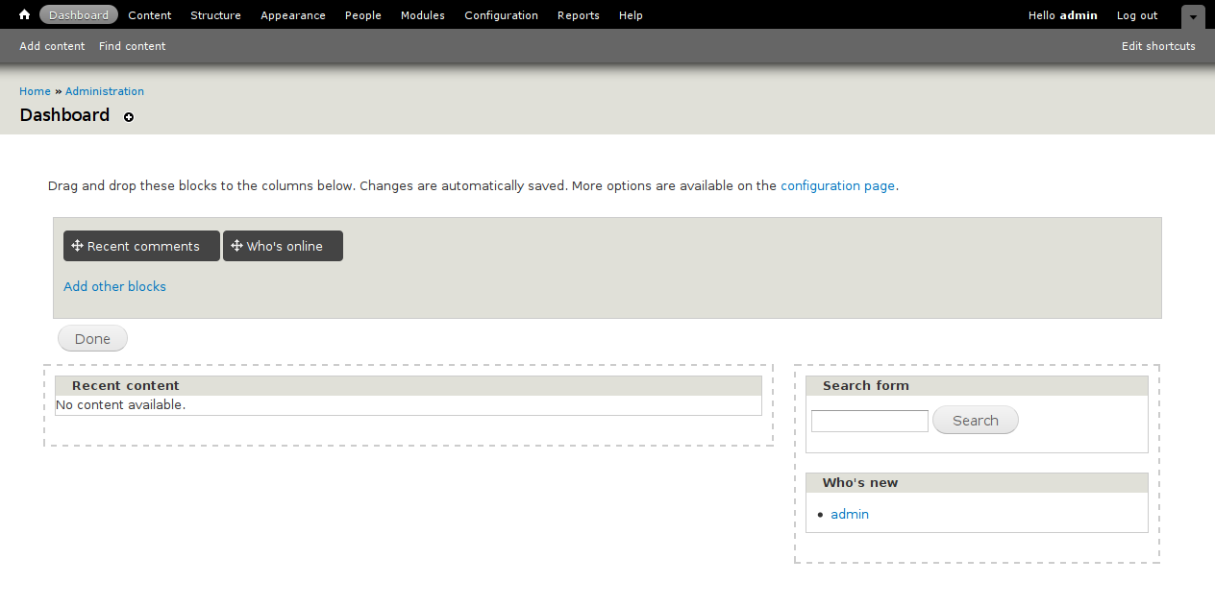Follow the configuration page link

point(837,185)
